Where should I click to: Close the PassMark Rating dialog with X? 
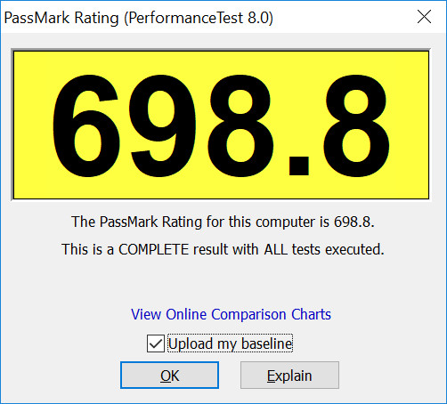(x=424, y=17)
